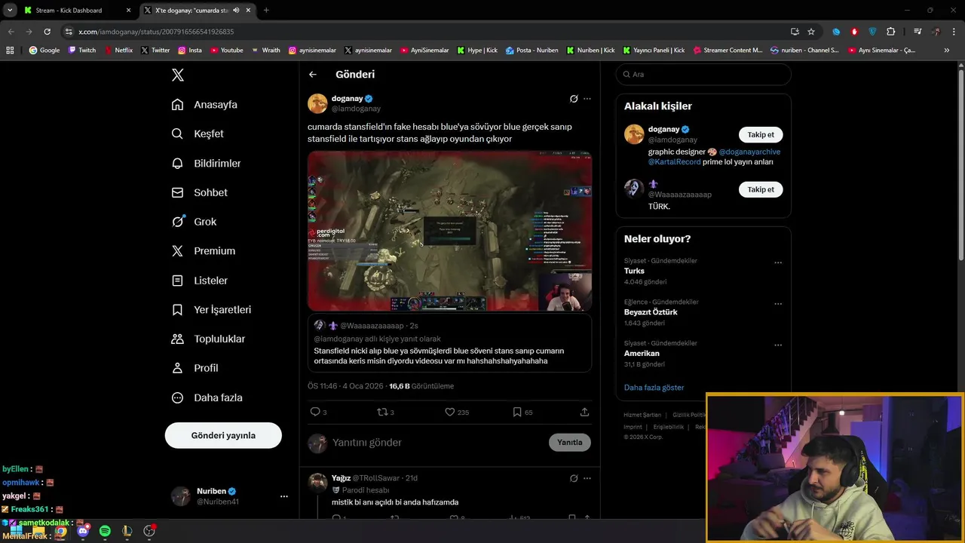Click the Profil person icon

(177, 368)
